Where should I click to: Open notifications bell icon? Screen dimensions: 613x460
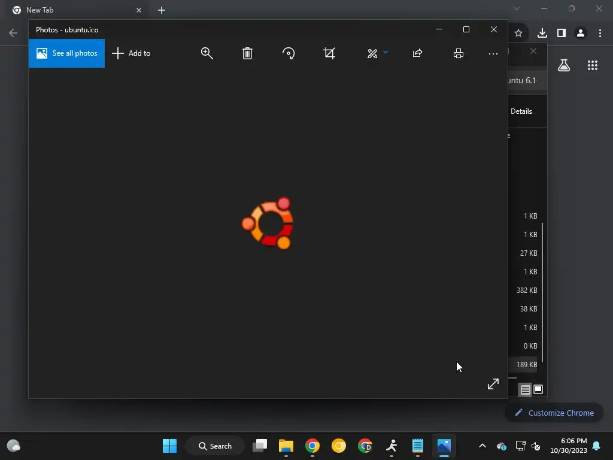(597, 446)
